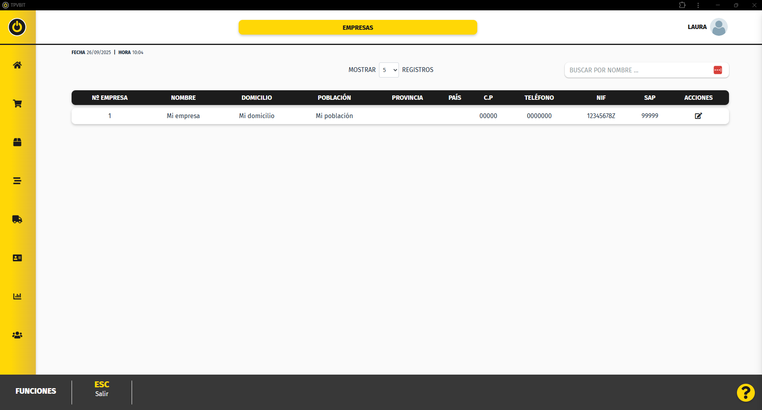Open the users group icon in the sidebar
Image resolution: width=762 pixels, height=410 pixels.
17,335
